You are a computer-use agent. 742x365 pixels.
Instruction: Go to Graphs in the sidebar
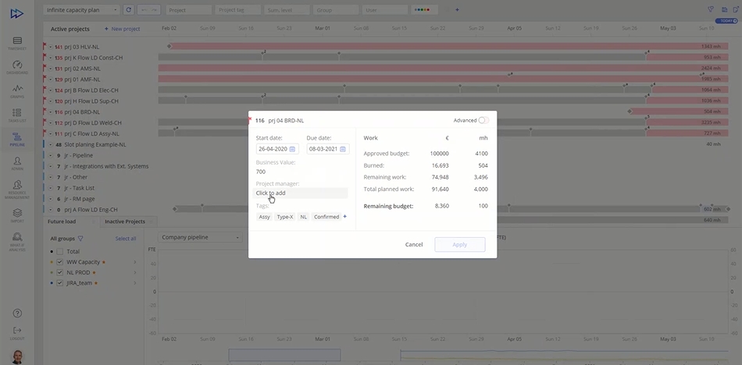(x=17, y=91)
